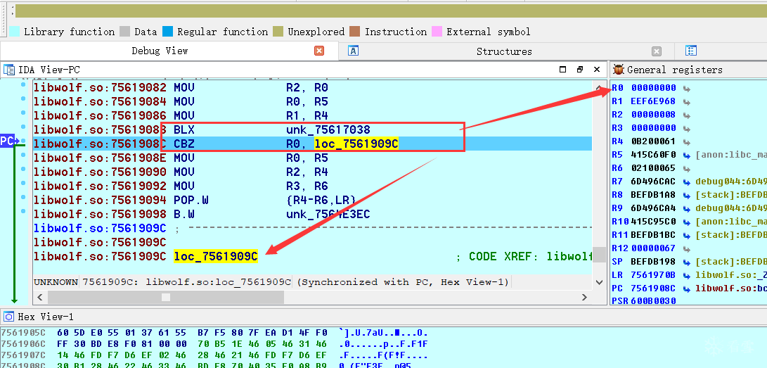Click the navigation band at top

tap(391, 11)
